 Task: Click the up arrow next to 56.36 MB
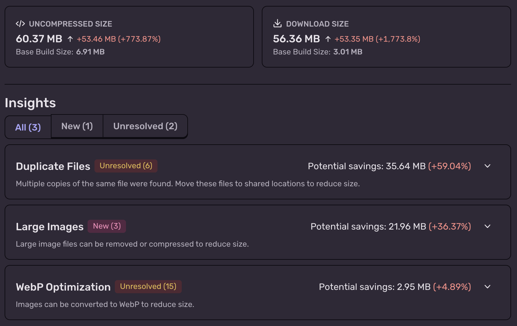(328, 39)
